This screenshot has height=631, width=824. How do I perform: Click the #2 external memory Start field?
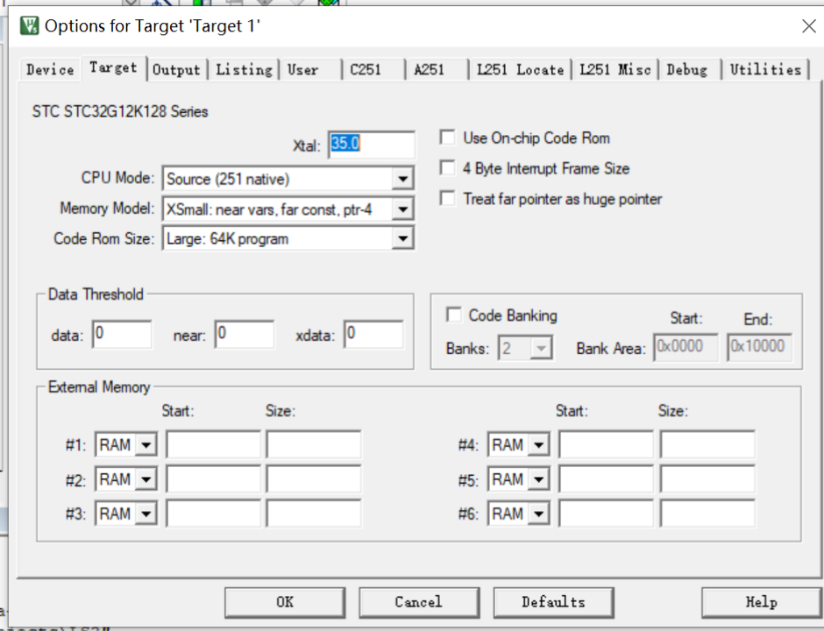coord(213,479)
